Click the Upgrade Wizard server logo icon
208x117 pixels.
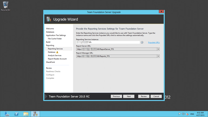[x=49, y=19]
